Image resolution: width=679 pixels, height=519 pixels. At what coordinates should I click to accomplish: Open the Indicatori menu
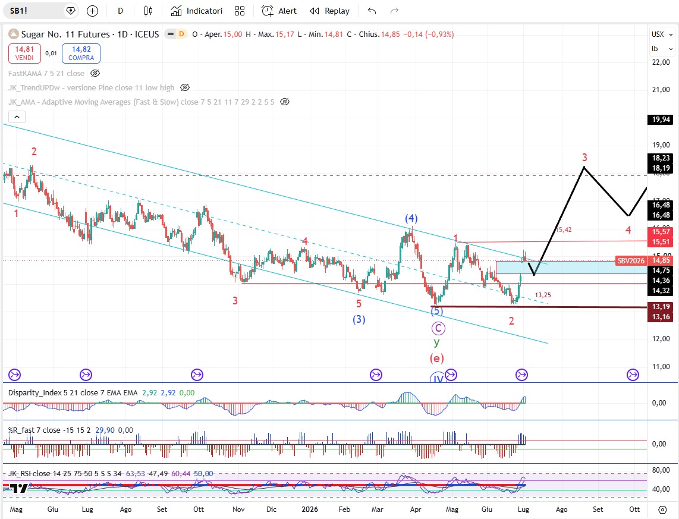tap(197, 11)
